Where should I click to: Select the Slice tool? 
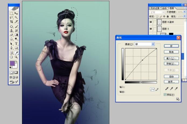(16, 21)
